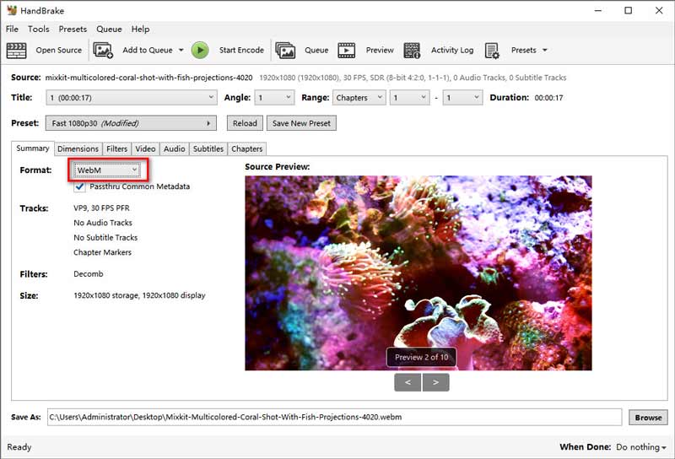Open the Presets menu
Image resolution: width=675 pixels, height=459 pixels.
[x=73, y=29]
